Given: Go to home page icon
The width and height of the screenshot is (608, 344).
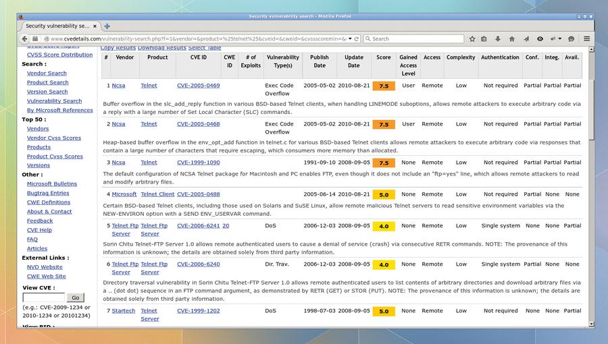Looking at the screenshot, I should pos(512,38).
